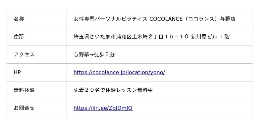Click the 住所 label cell
This screenshot has height=127, width=265.
(x=37, y=37)
